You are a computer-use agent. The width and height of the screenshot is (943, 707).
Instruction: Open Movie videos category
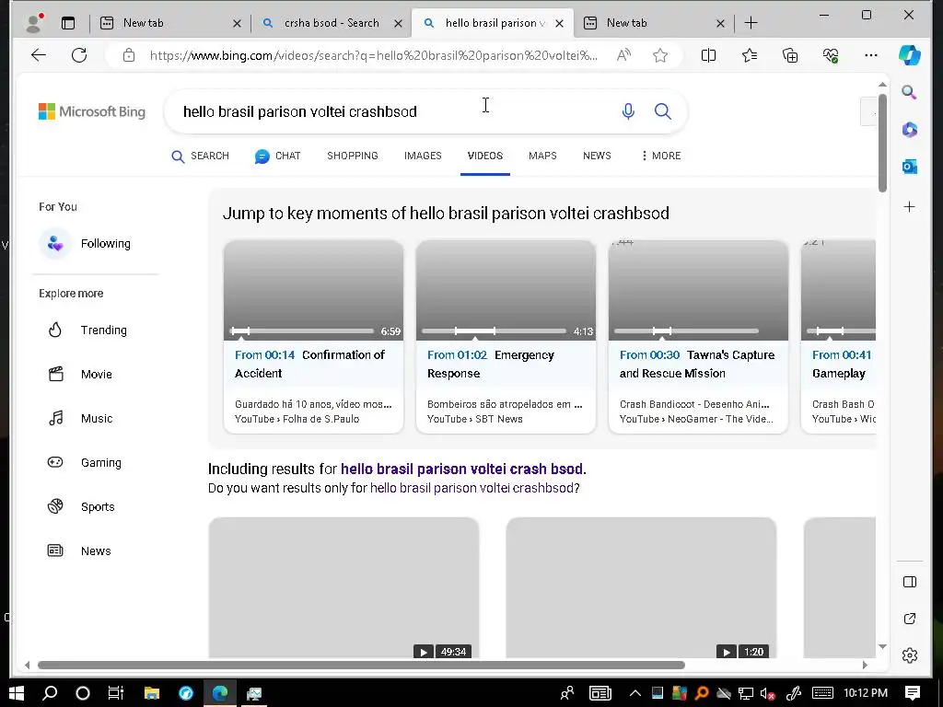tap(80, 374)
